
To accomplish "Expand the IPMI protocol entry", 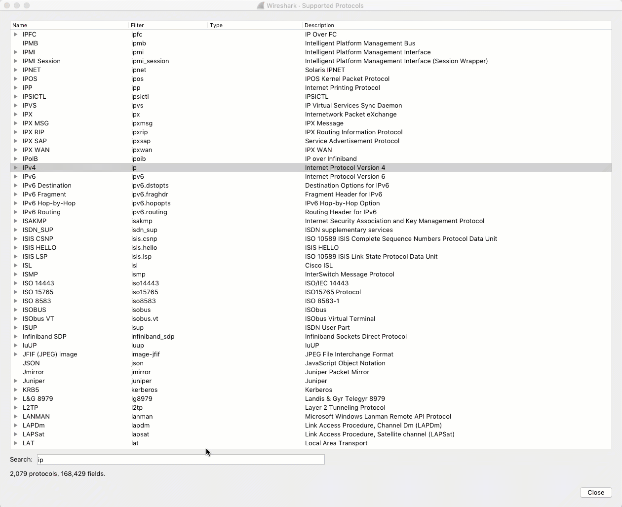I will point(16,52).
